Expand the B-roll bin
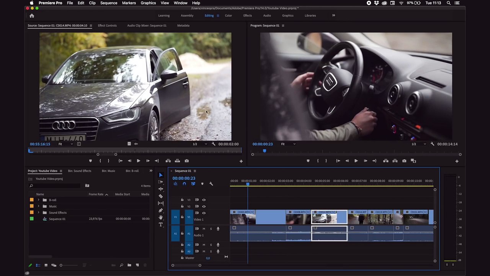This screenshot has height=276, width=490. 38,200
